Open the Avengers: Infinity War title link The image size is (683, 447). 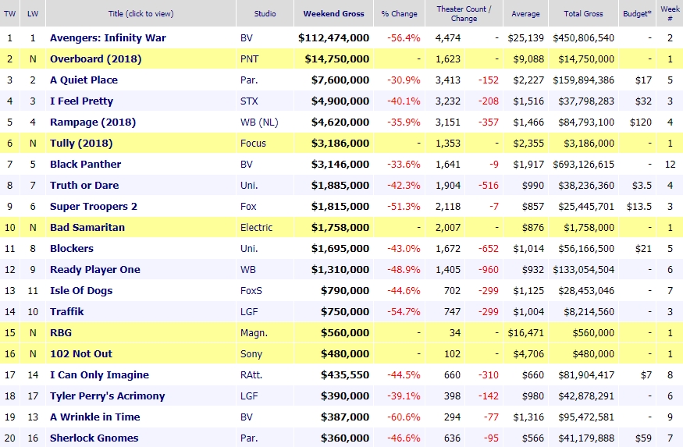(108, 38)
